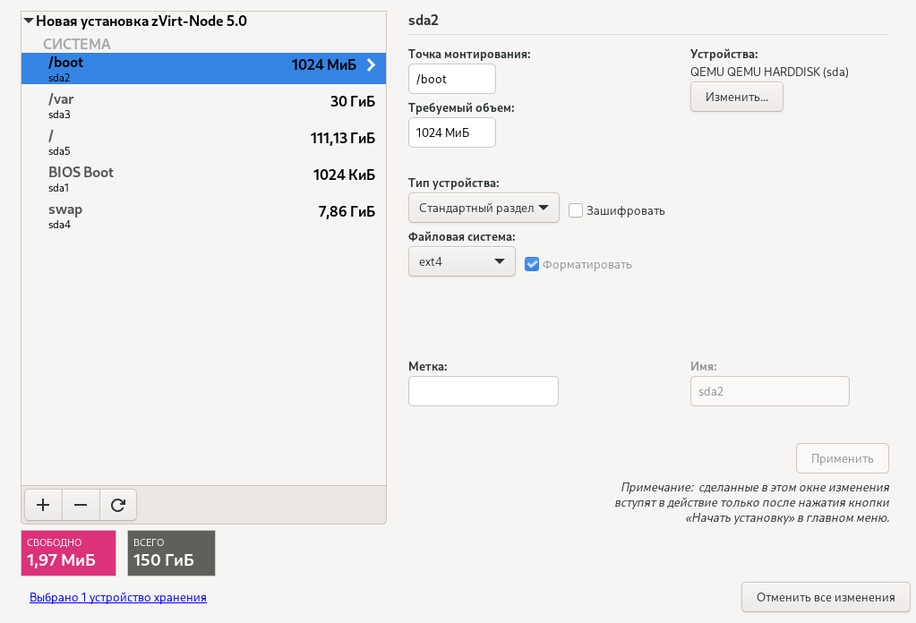Click the СВОБОДНО 1,97 МиБ indicator
The width and height of the screenshot is (916, 623).
pos(68,553)
